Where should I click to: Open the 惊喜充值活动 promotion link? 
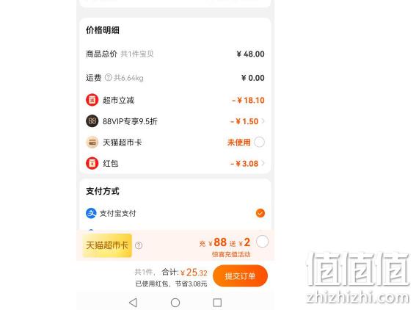pos(231,254)
